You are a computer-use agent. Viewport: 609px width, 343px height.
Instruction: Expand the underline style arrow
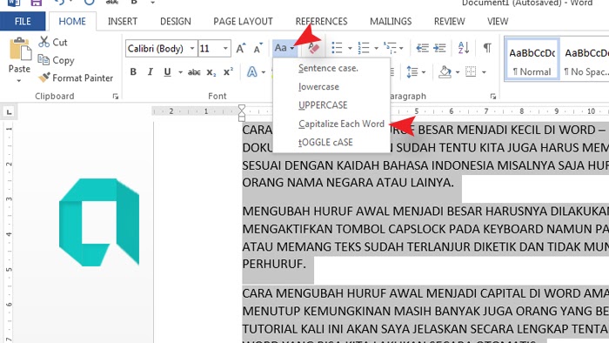[x=180, y=72]
